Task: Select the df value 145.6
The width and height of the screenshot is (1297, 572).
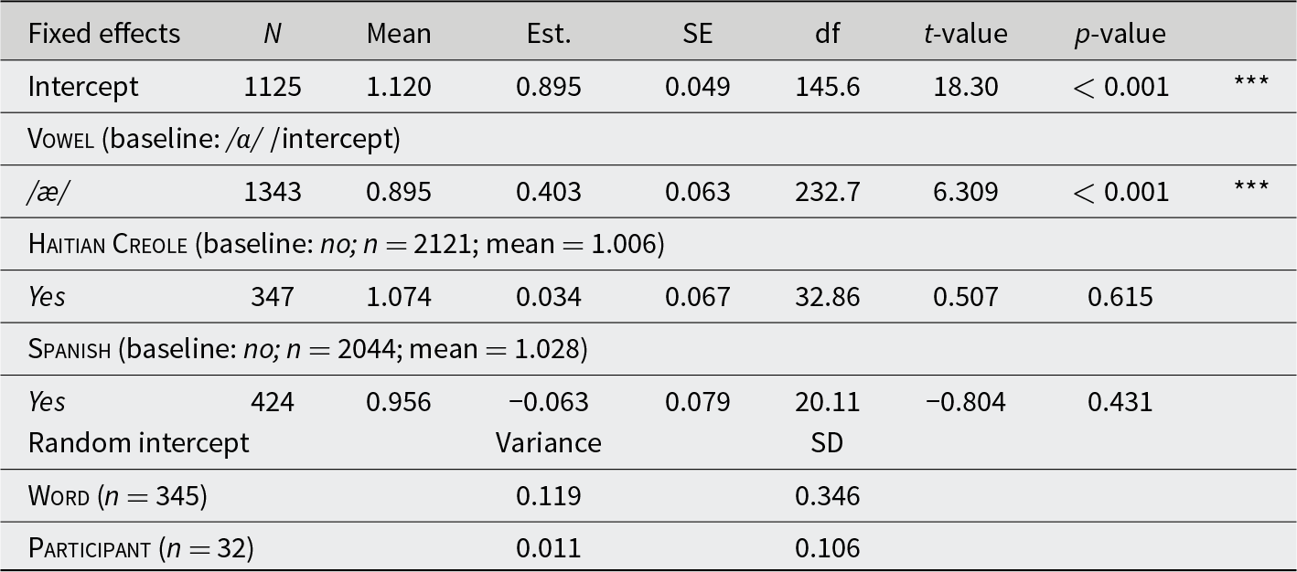Action: 827,87
